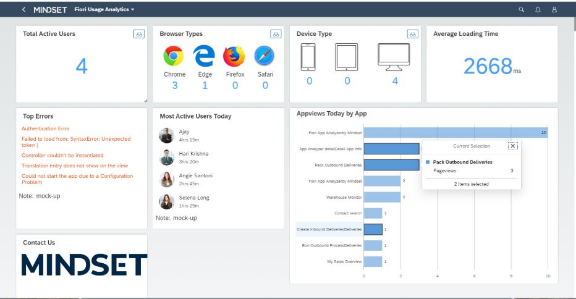Open Controller couldn't be instantiated error
The width and height of the screenshot is (576, 299).
coord(62,156)
